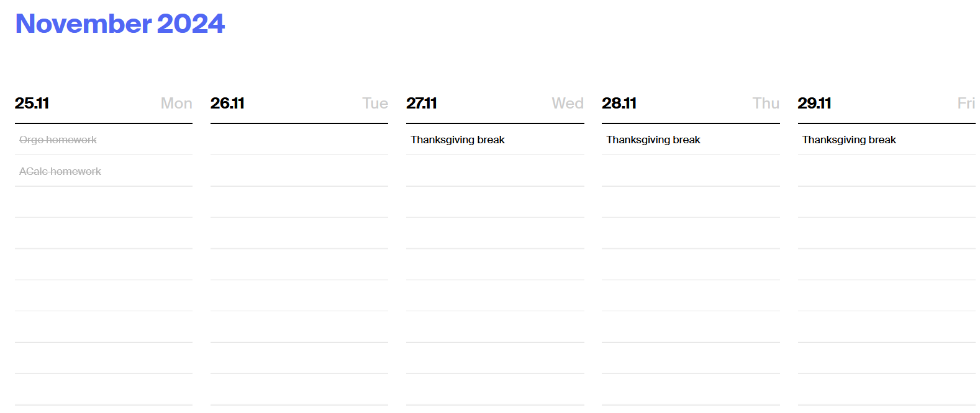Screen dimensions: 980x413
Task: Click the 28.11 date header
Action: pos(619,103)
